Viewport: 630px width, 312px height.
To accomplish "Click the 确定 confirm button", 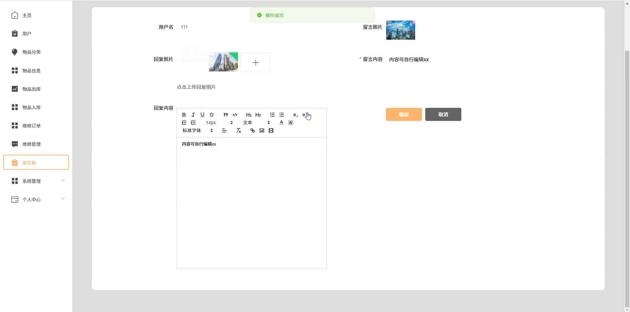I will point(404,114).
